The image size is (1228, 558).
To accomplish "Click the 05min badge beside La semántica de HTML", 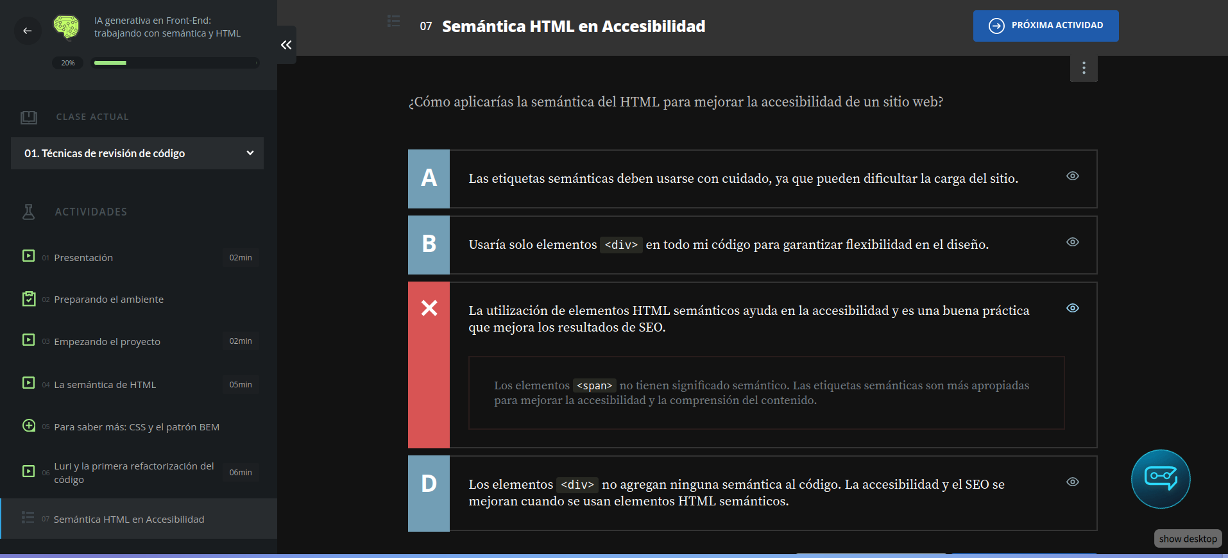I will click(x=241, y=384).
